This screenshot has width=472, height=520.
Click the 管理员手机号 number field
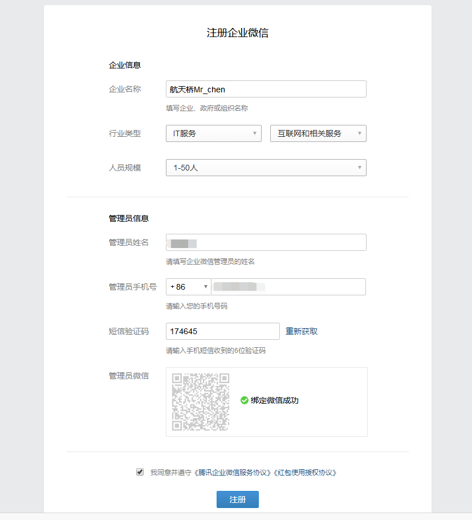click(288, 287)
